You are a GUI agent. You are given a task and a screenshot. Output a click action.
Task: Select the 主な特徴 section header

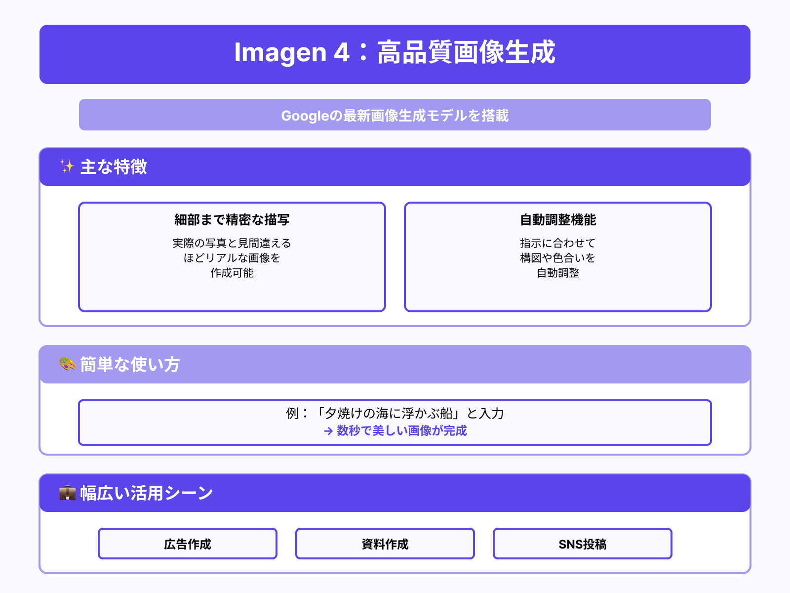[395, 168]
